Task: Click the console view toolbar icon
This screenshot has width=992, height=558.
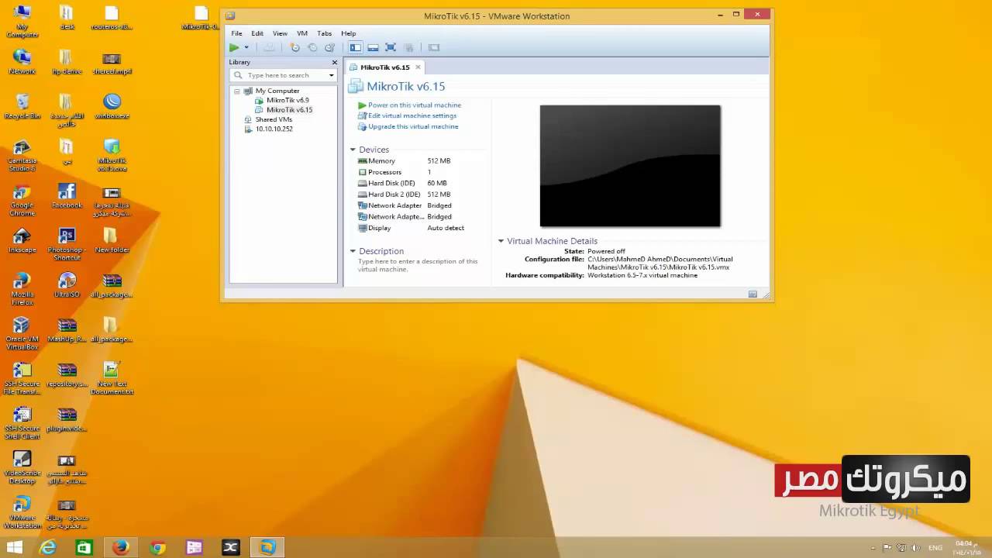Action: click(x=434, y=47)
